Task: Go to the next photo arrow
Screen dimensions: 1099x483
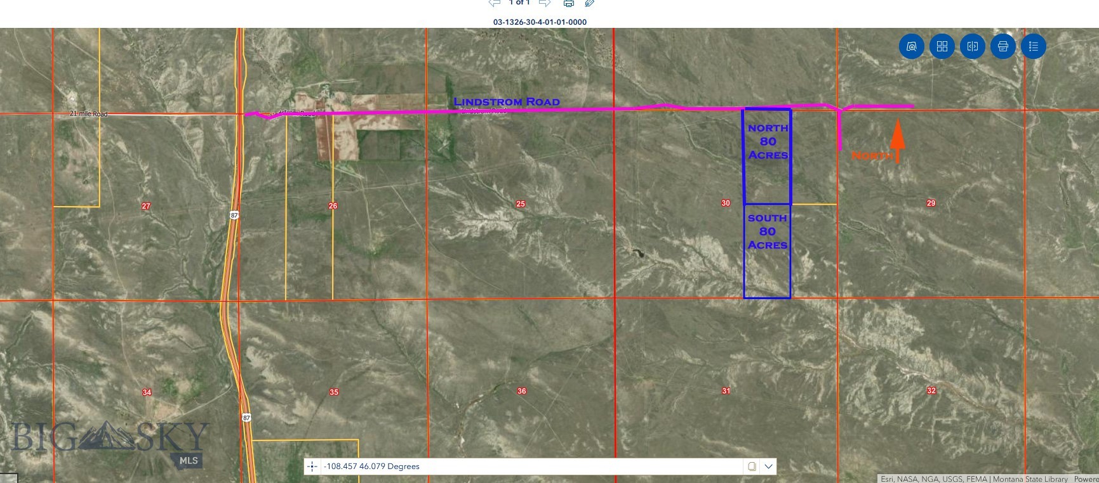Action: pos(544,3)
